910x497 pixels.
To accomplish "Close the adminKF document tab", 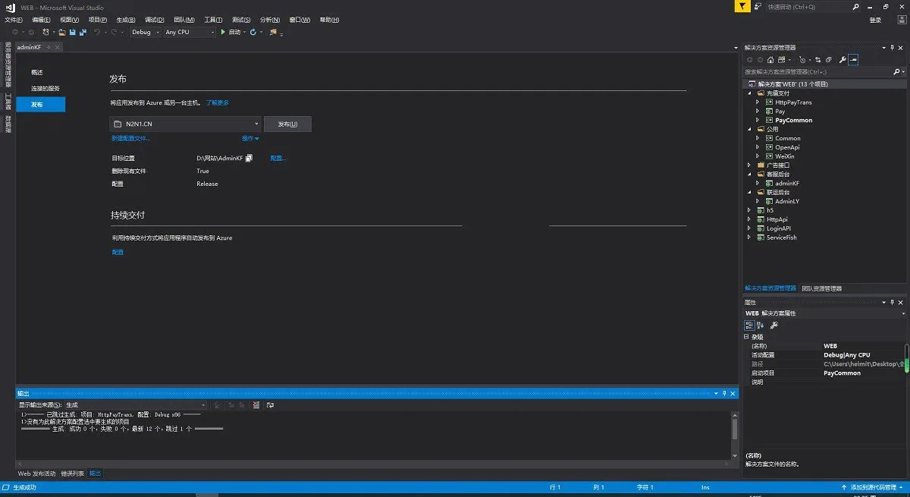I will (58, 47).
